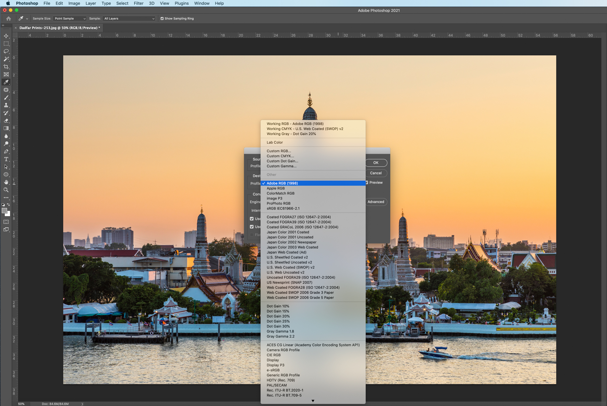The width and height of the screenshot is (607, 406).
Task: Click Cancel button in dialog
Action: [x=376, y=173]
